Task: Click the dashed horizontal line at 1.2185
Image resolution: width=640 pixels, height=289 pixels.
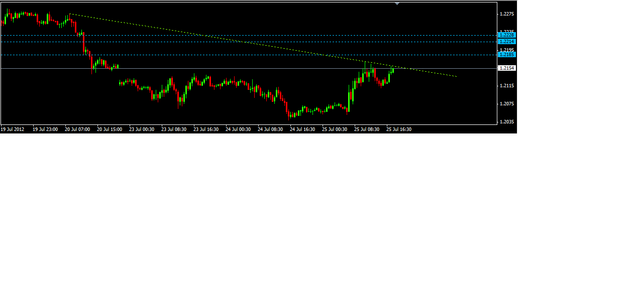Action: [249, 55]
